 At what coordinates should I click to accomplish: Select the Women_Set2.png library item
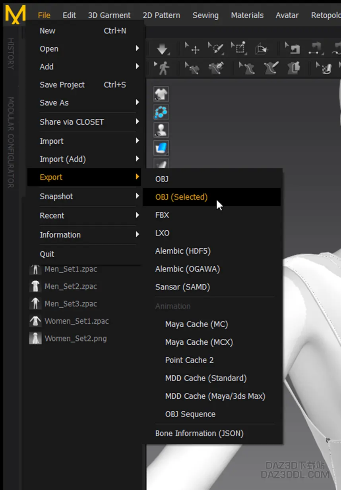tap(68, 338)
